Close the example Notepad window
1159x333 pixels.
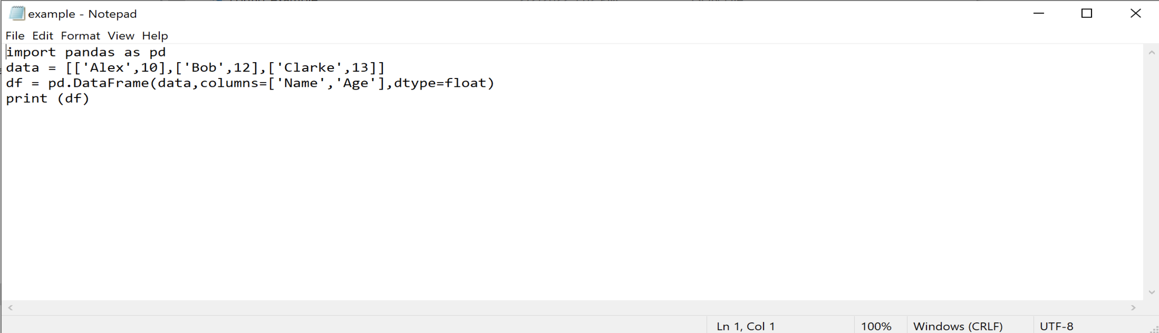pyautogui.click(x=1135, y=13)
